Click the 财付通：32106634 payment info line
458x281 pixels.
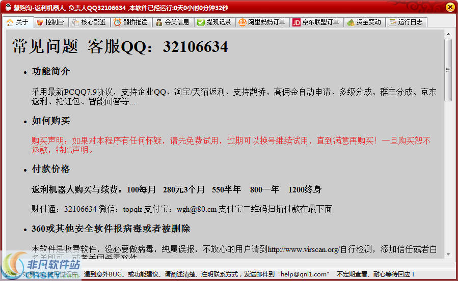182,209
